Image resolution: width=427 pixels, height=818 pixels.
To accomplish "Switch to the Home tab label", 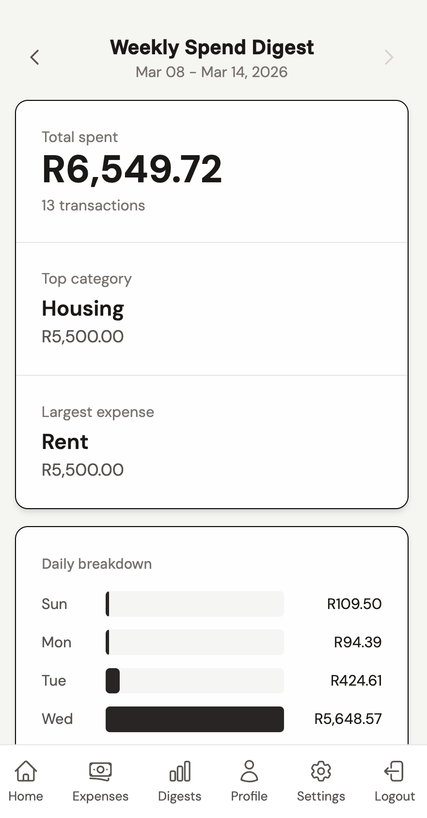I will tap(26, 796).
